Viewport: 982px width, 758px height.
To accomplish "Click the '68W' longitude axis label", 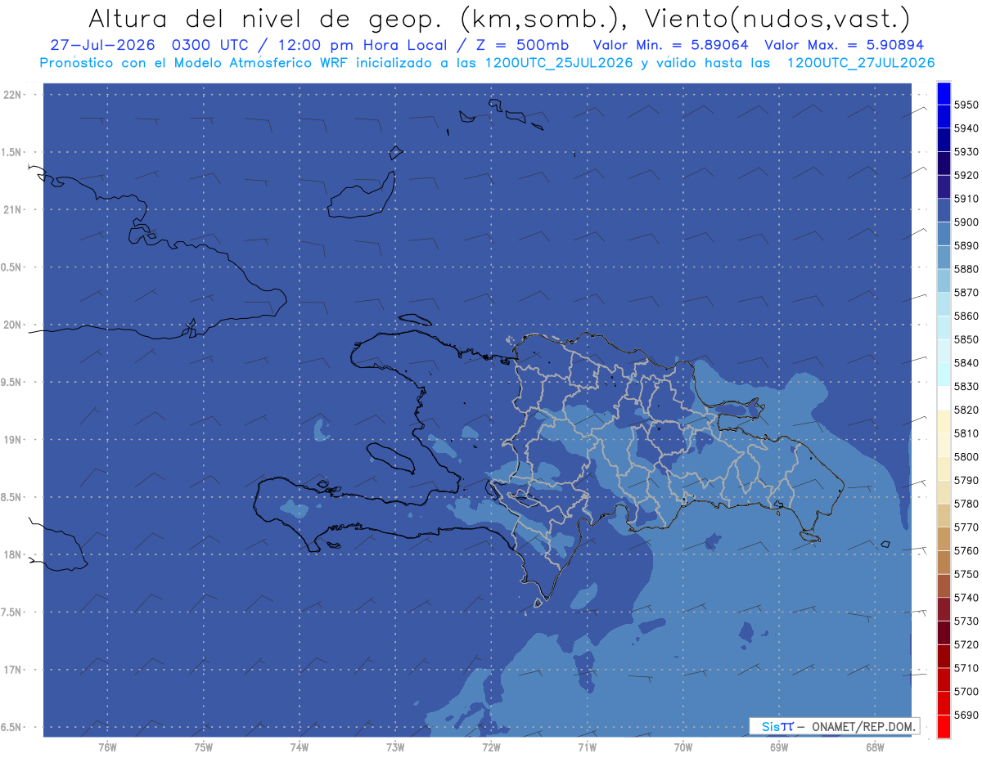I will click(875, 747).
